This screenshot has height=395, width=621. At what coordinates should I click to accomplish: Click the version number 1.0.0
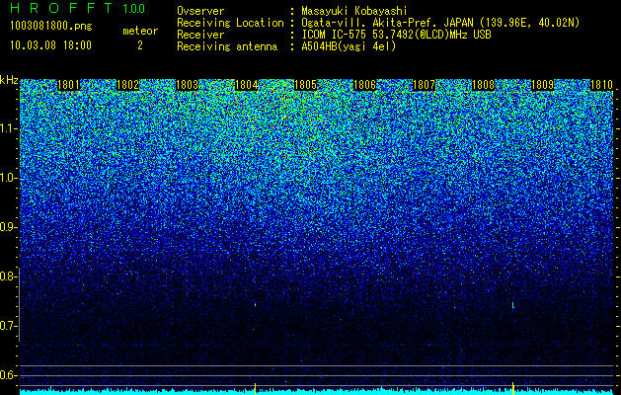click(x=133, y=9)
